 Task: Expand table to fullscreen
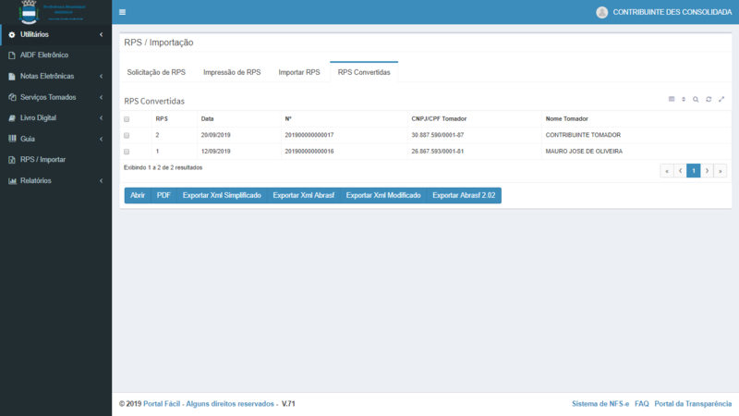(721, 99)
